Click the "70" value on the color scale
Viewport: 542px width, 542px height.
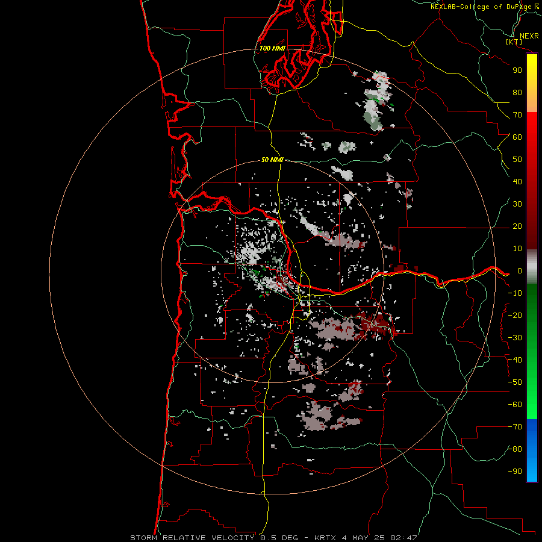[517, 115]
